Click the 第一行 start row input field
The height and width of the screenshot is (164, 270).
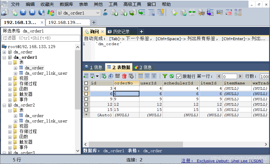[229, 76]
